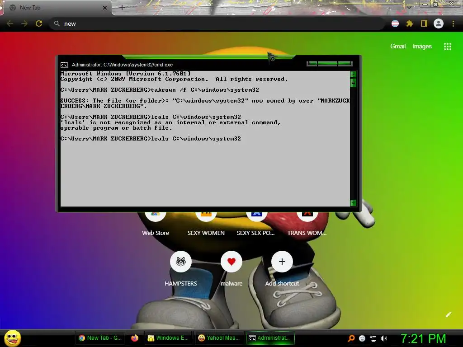Click the round messenger tray icon
Screen dimensions: 463x347
[x=362, y=338]
